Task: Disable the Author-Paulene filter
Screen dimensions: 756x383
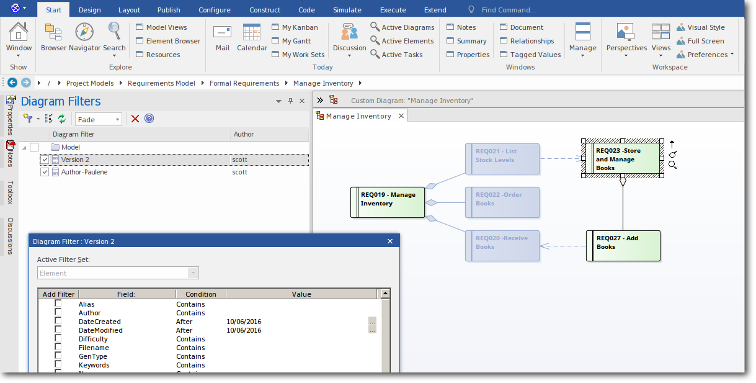Action: [x=44, y=172]
